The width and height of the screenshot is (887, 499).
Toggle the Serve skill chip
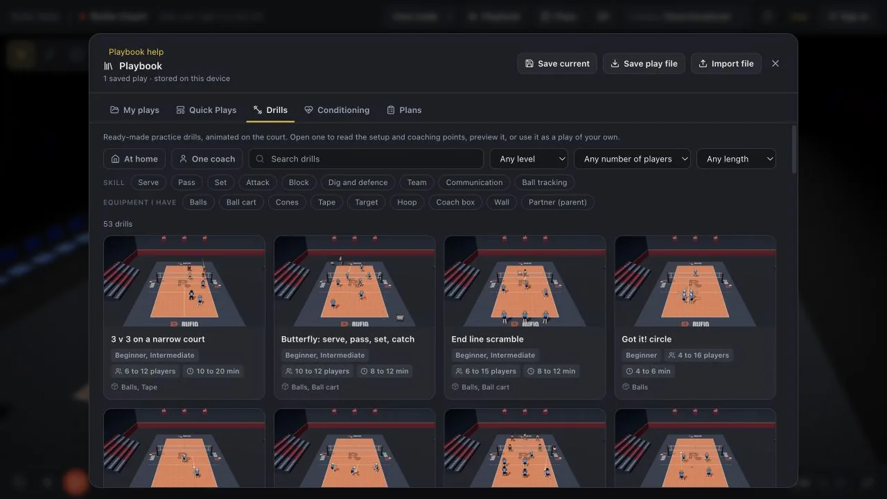148,182
